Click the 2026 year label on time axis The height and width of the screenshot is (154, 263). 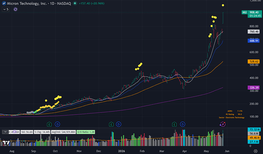tap(122, 151)
